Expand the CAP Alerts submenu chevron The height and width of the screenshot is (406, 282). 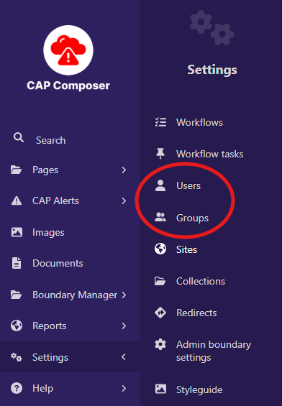pyautogui.click(x=124, y=200)
